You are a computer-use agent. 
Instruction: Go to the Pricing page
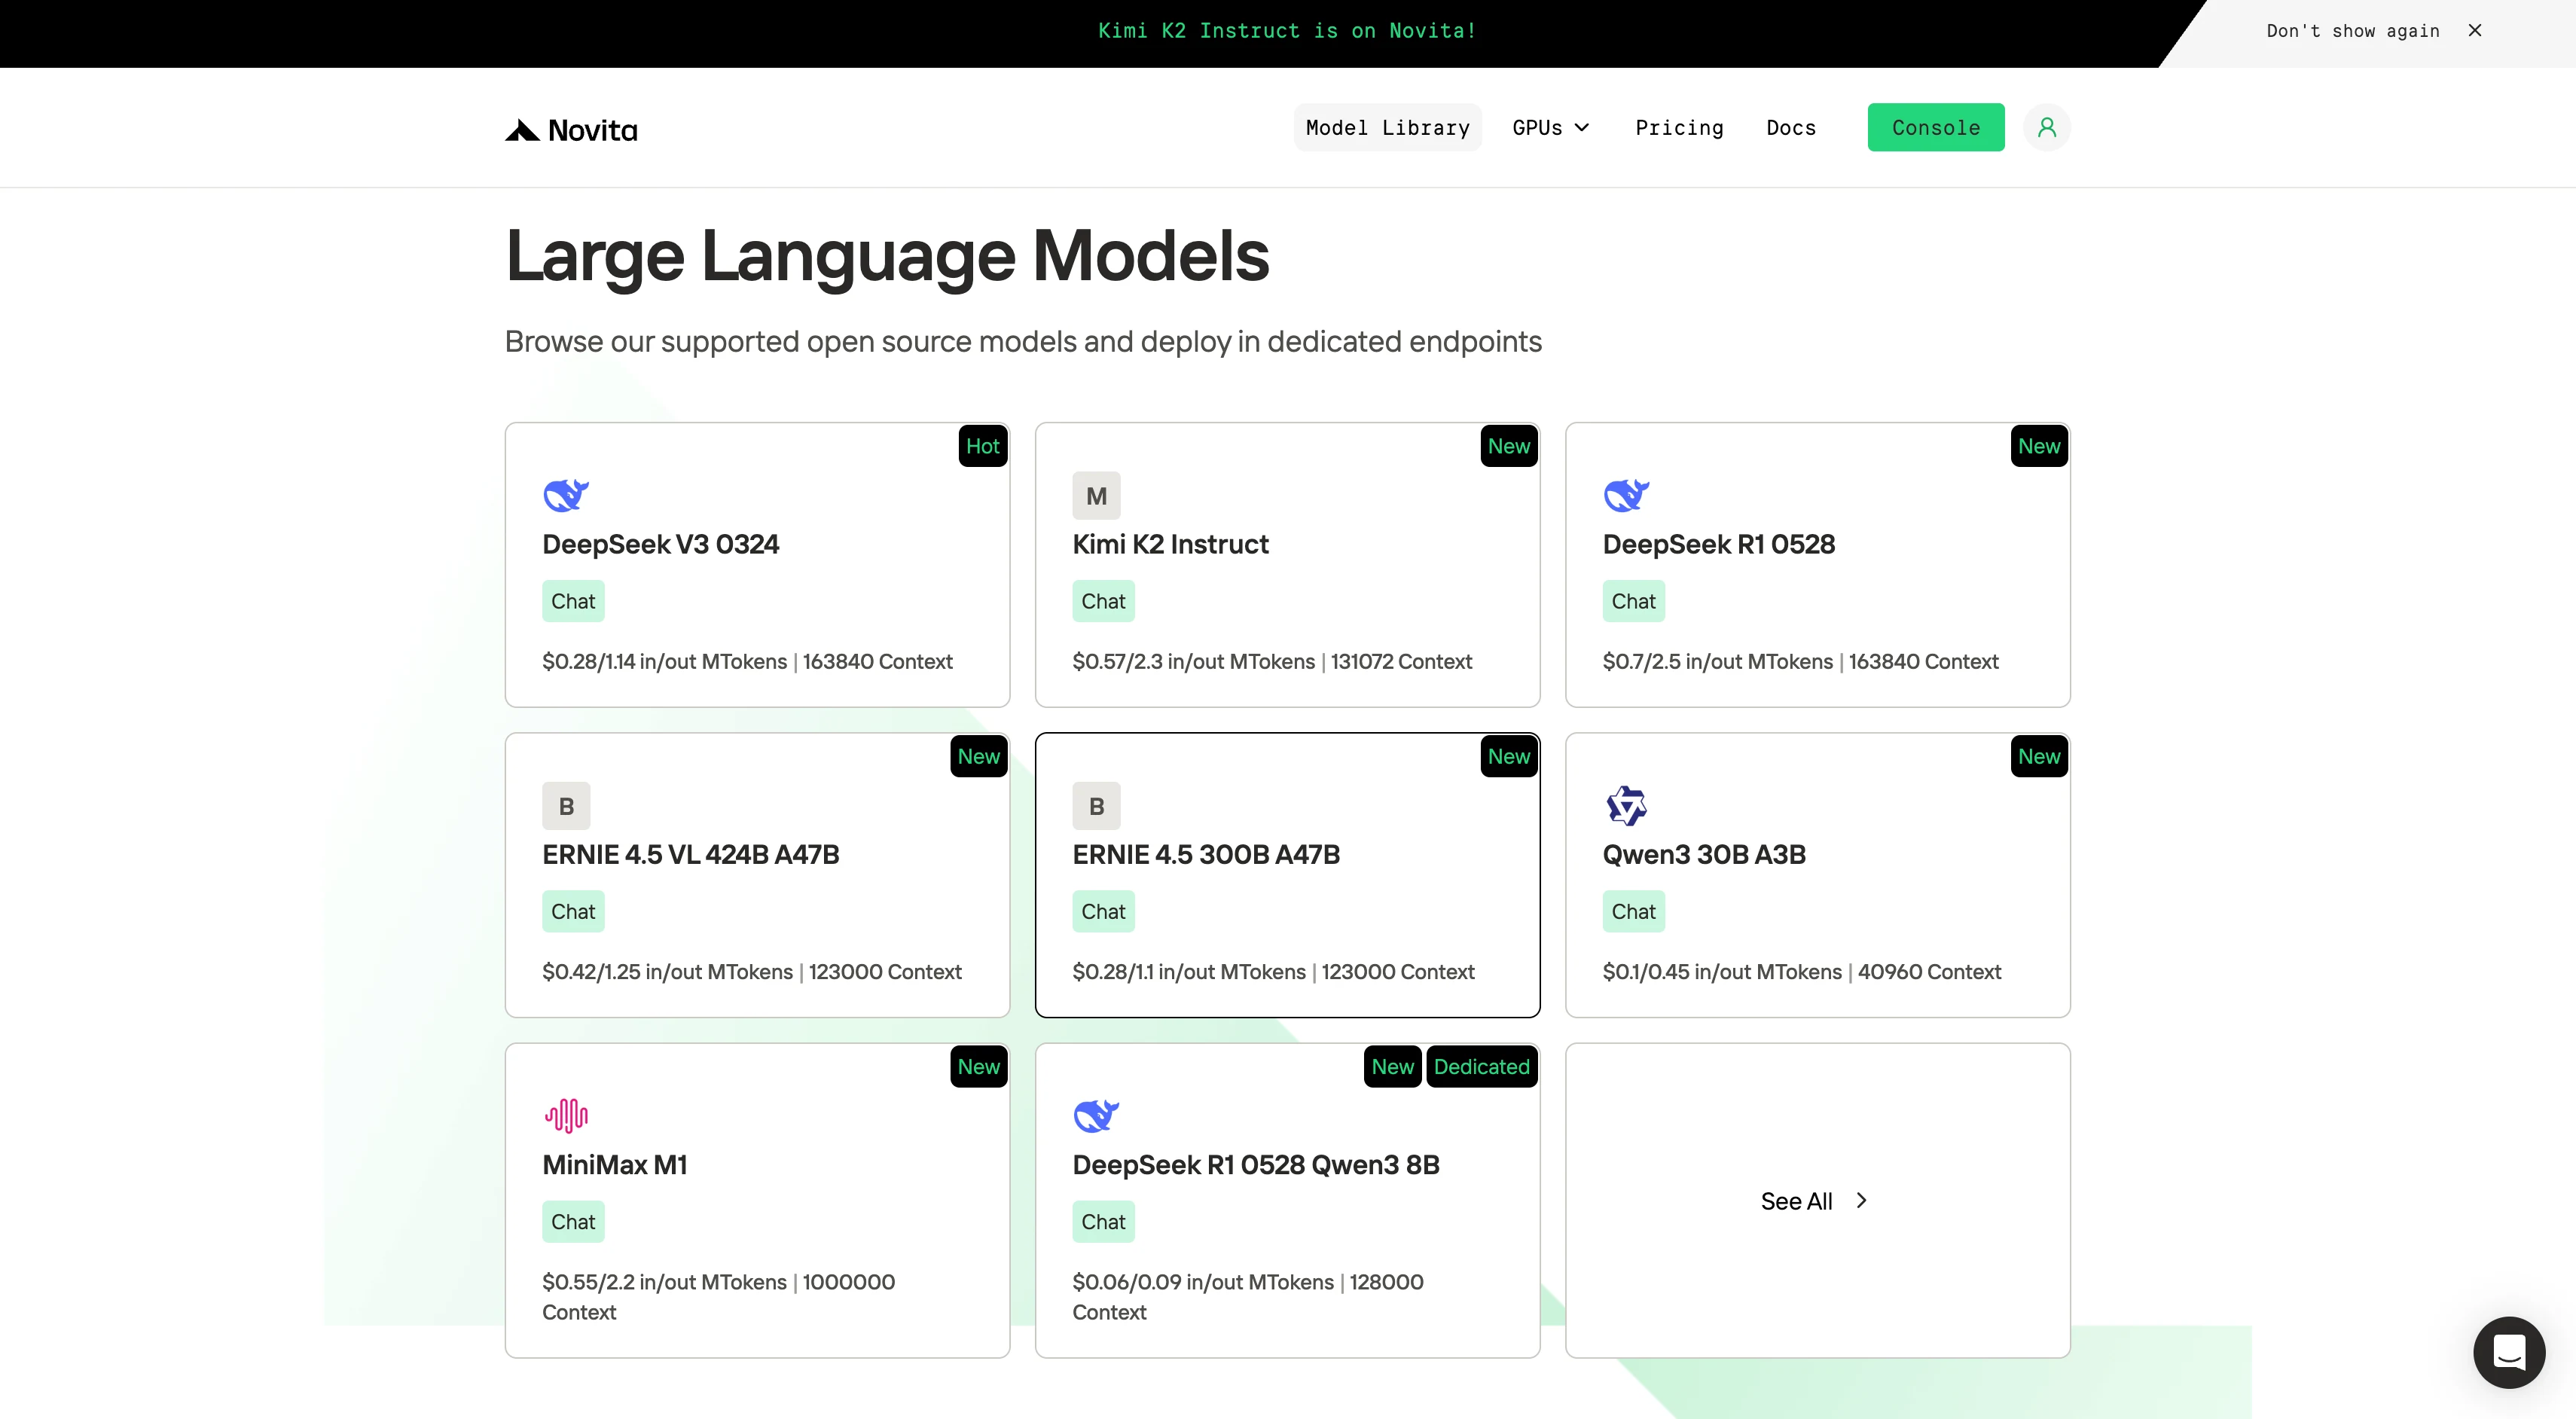pyautogui.click(x=1679, y=127)
